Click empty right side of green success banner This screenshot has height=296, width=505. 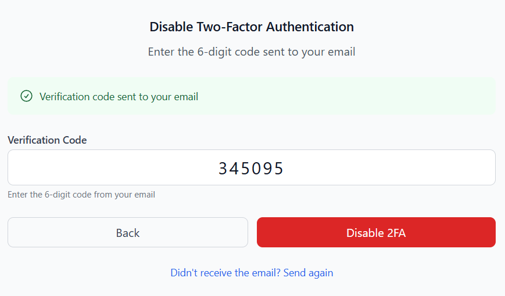coord(378,96)
